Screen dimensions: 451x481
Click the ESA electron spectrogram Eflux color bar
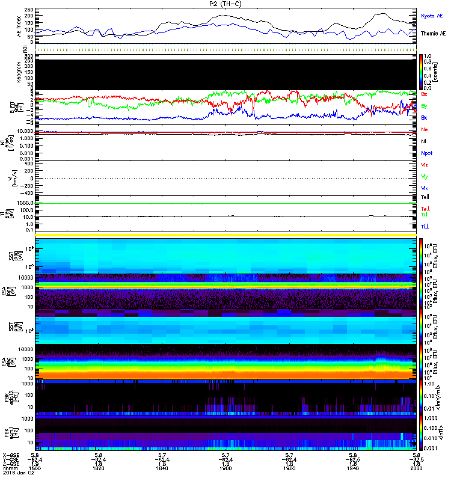point(421,362)
